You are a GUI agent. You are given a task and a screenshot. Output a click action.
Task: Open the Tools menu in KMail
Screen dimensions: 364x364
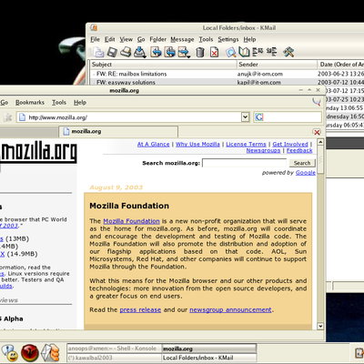pyautogui.click(x=206, y=39)
